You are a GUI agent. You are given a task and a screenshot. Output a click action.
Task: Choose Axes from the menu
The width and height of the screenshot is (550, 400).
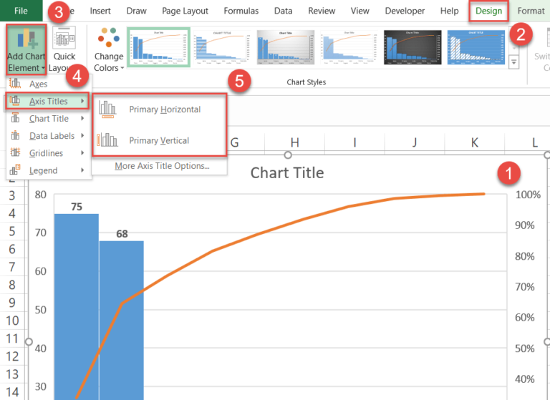pyautogui.click(x=49, y=84)
